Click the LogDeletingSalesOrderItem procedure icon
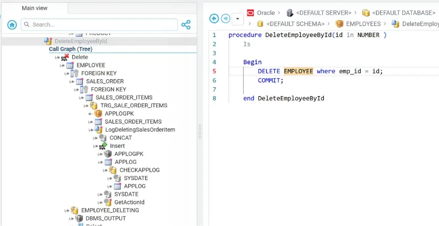439x226 pixels. click(x=99, y=130)
